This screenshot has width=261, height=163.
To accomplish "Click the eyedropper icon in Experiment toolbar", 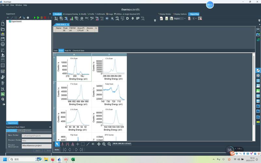I will (x=20, y=18).
